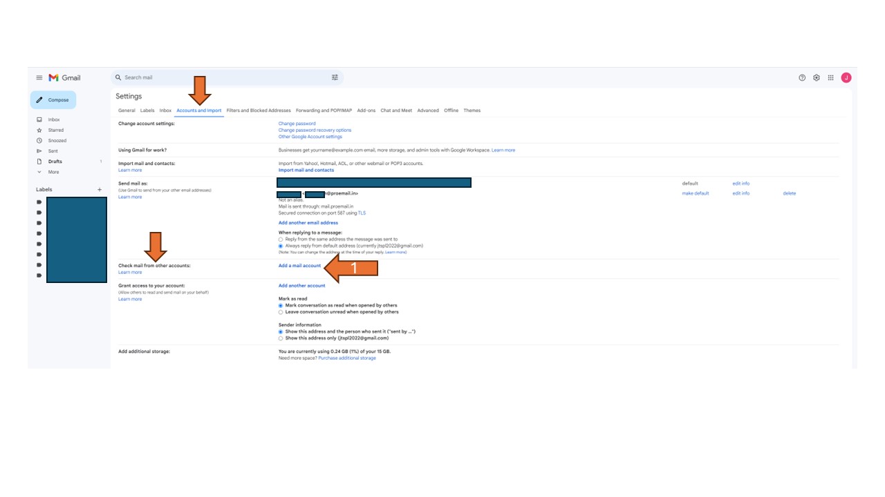
Task: Open the account avatar J
Action: point(846,78)
